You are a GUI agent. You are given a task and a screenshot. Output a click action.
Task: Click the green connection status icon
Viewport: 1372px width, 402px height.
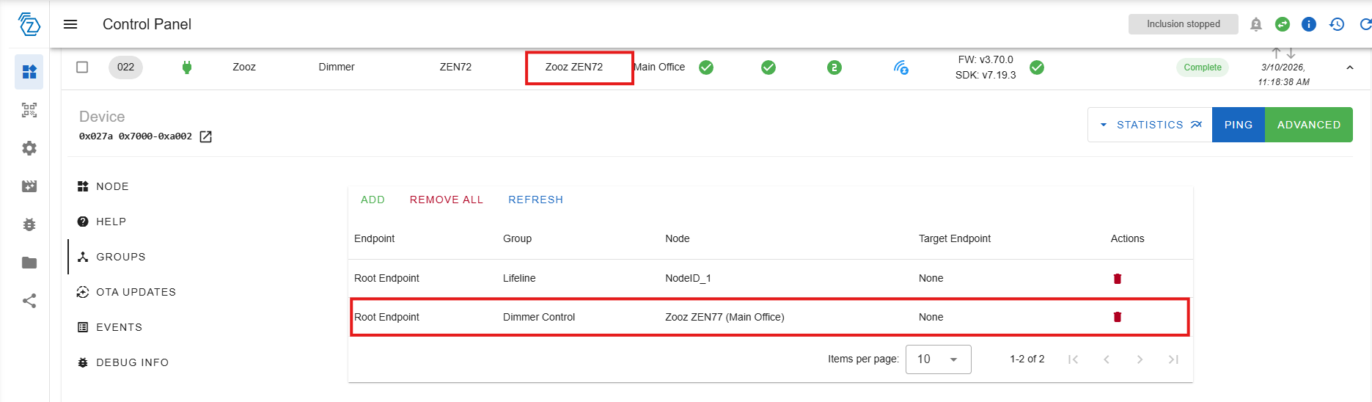coord(1283,24)
